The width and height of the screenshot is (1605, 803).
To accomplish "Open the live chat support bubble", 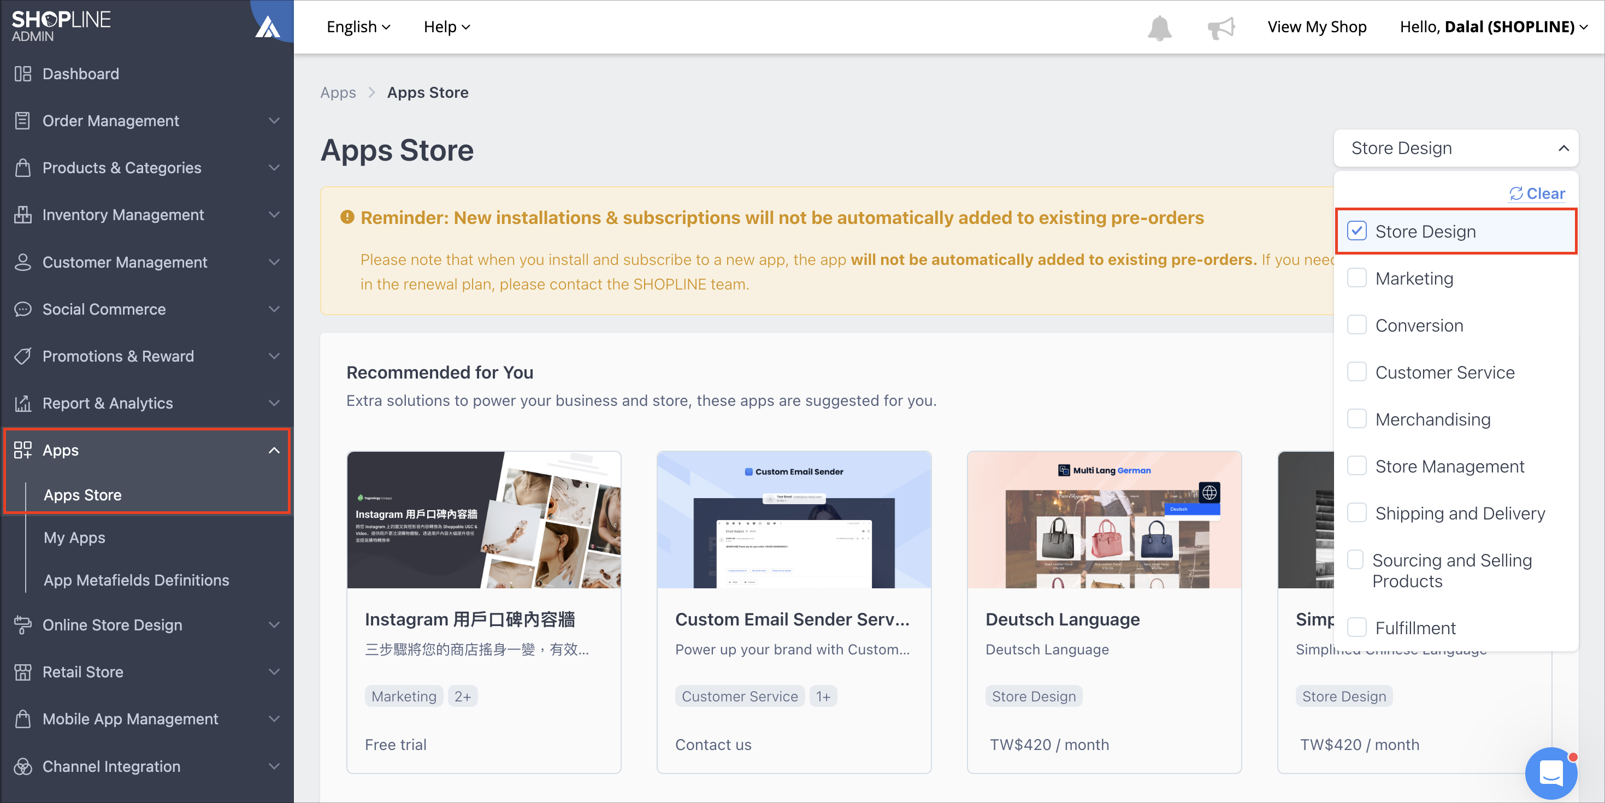I will tap(1551, 773).
